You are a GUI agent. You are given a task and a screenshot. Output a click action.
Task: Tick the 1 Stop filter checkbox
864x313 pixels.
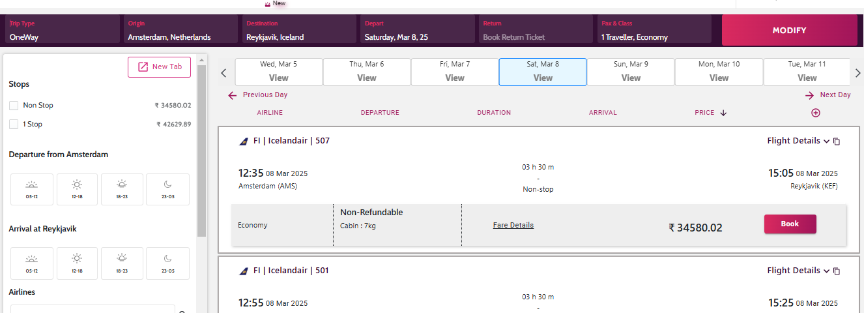pyautogui.click(x=14, y=125)
